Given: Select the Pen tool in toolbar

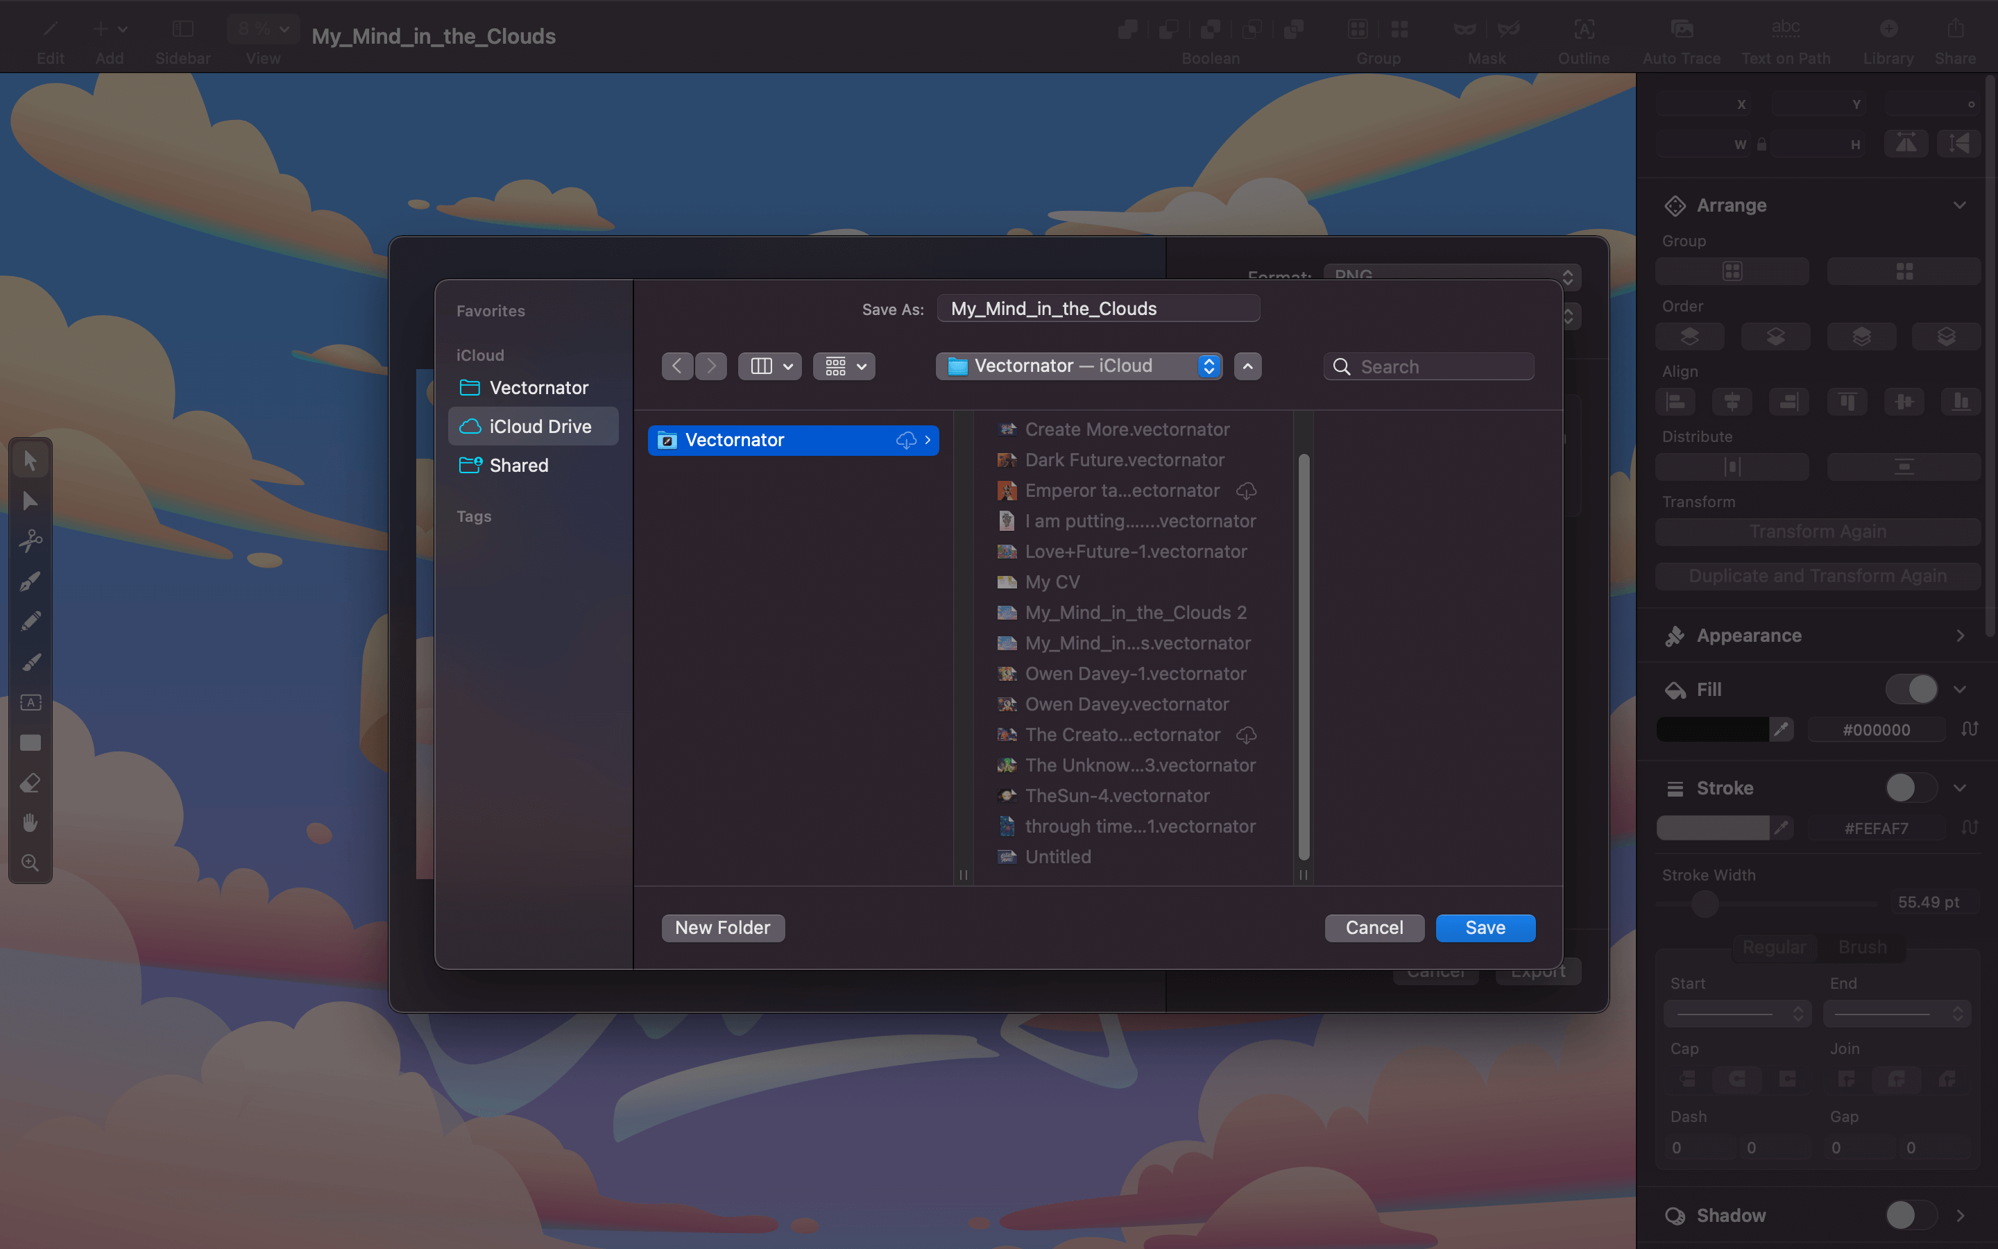Looking at the screenshot, I should coord(31,581).
